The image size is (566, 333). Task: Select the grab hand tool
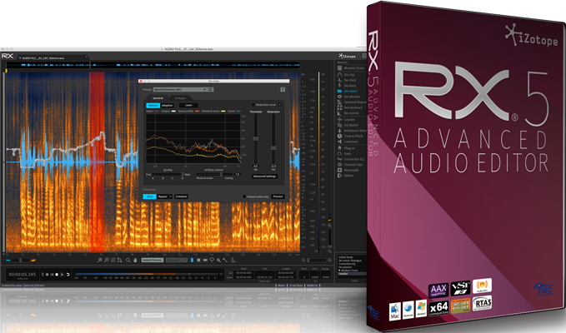pos(135,261)
